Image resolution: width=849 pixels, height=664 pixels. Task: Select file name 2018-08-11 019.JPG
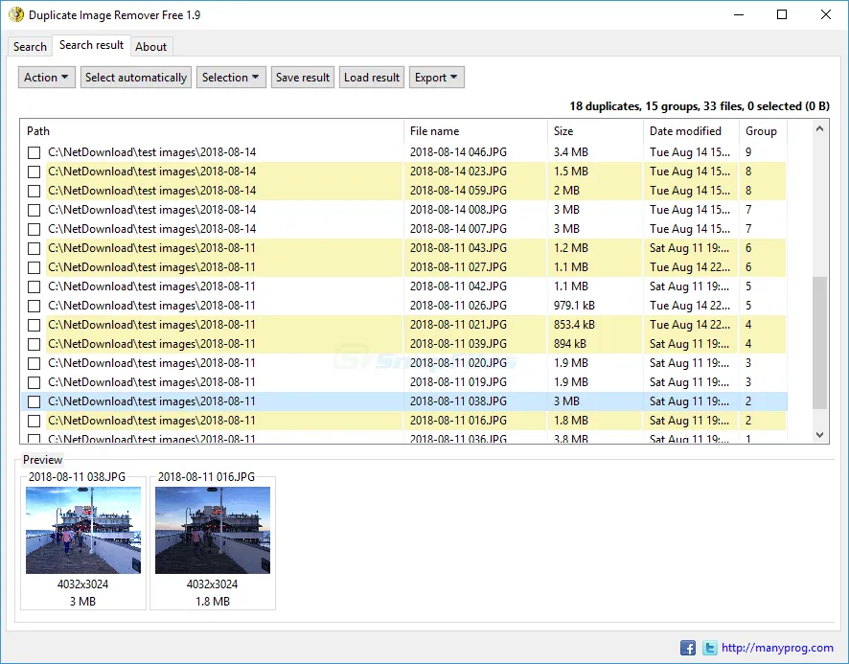point(458,383)
